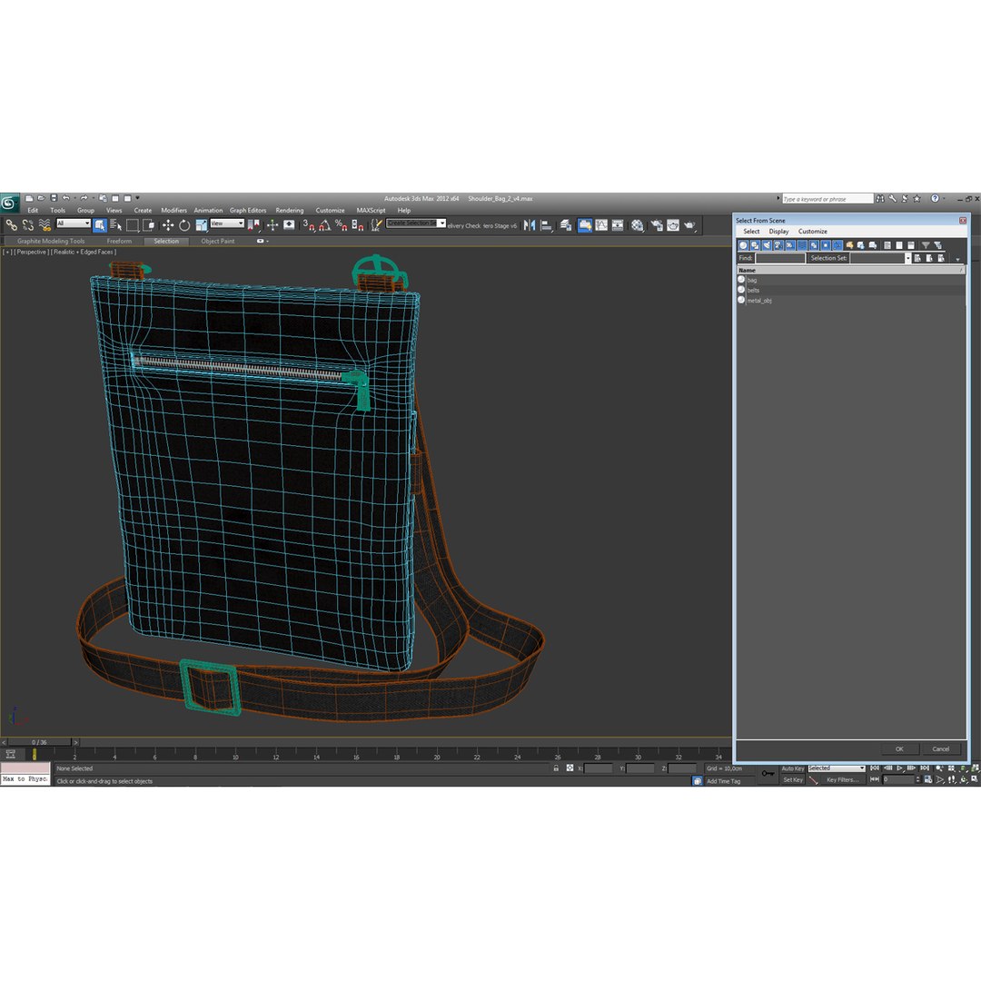The height and width of the screenshot is (981, 981).
Task: Open the selection filter All dropdown
Action: (x=74, y=223)
